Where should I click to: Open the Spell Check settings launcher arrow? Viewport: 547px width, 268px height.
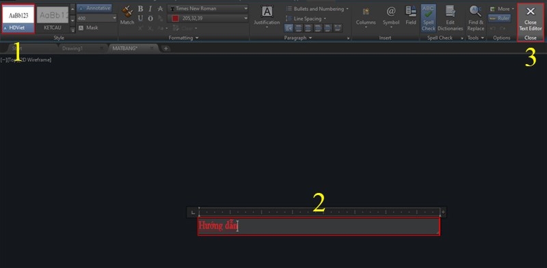tap(462, 38)
